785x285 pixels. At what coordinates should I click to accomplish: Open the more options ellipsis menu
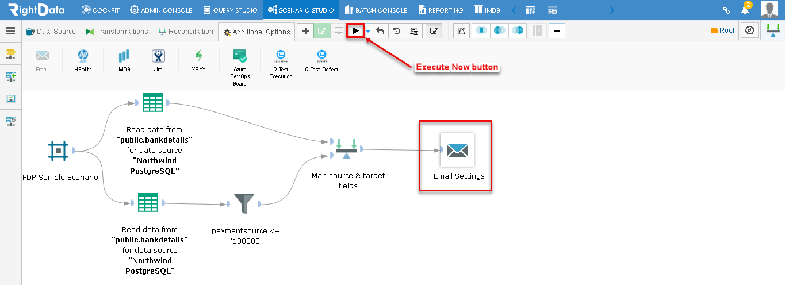tap(557, 31)
